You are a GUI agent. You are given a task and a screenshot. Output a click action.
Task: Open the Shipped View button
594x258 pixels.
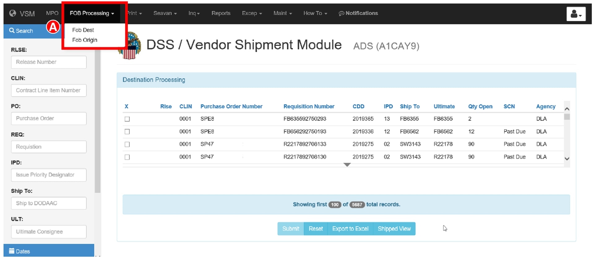tap(394, 229)
